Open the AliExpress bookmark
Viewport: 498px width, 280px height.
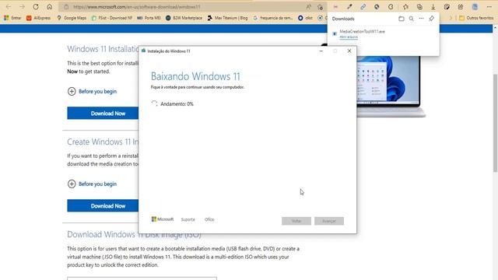coord(38,18)
